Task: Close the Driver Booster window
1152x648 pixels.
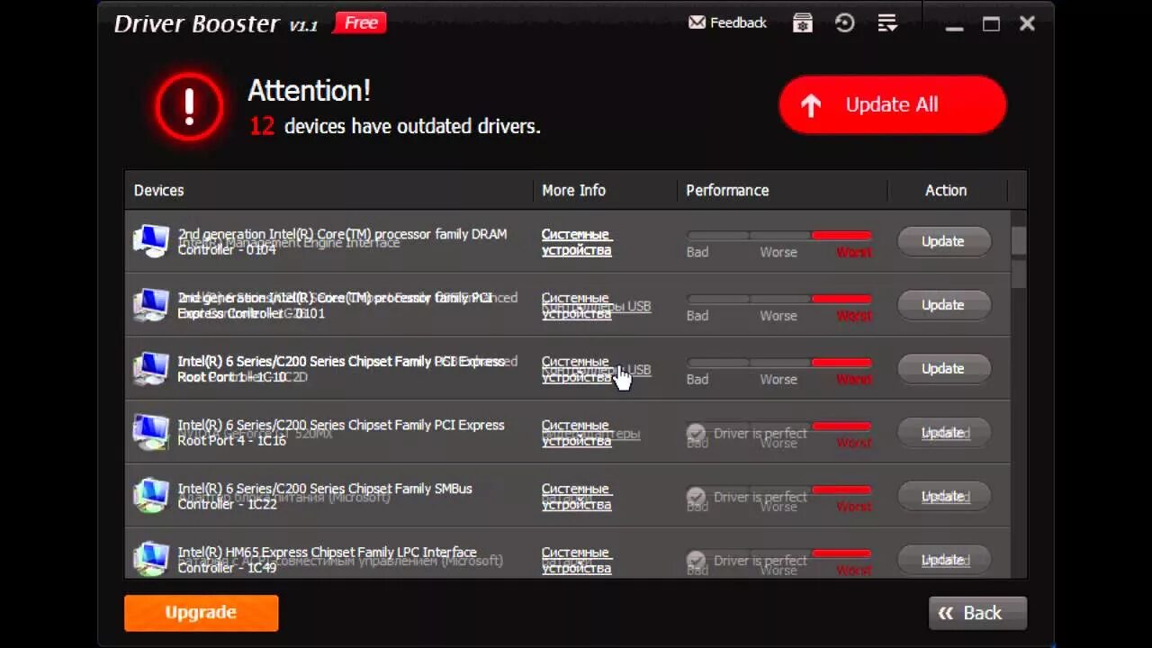Action: click(1027, 24)
